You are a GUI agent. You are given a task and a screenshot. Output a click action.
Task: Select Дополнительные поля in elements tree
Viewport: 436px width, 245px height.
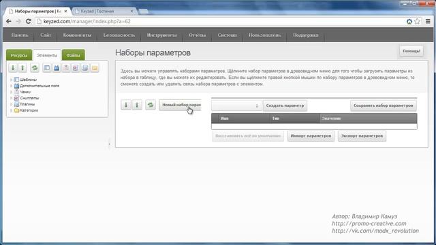pos(40,86)
